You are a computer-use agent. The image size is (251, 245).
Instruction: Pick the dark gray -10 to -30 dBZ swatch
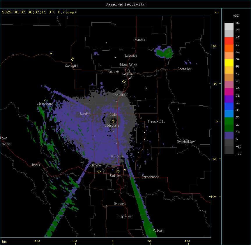coord(229,150)
